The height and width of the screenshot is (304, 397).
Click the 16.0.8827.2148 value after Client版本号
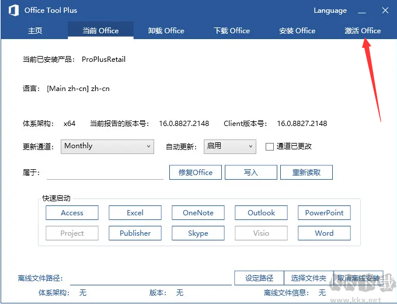click(302, 124)
